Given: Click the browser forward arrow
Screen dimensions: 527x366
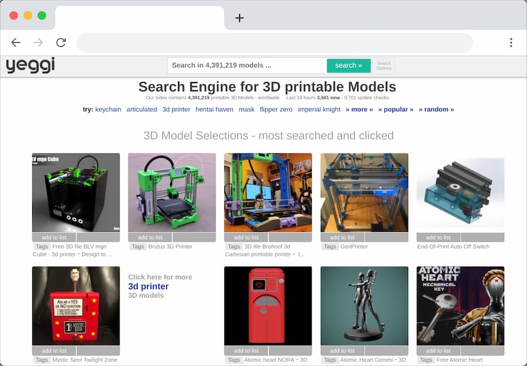Looking at the screenshot, I should pyautogui.click(x=38, y=42).
